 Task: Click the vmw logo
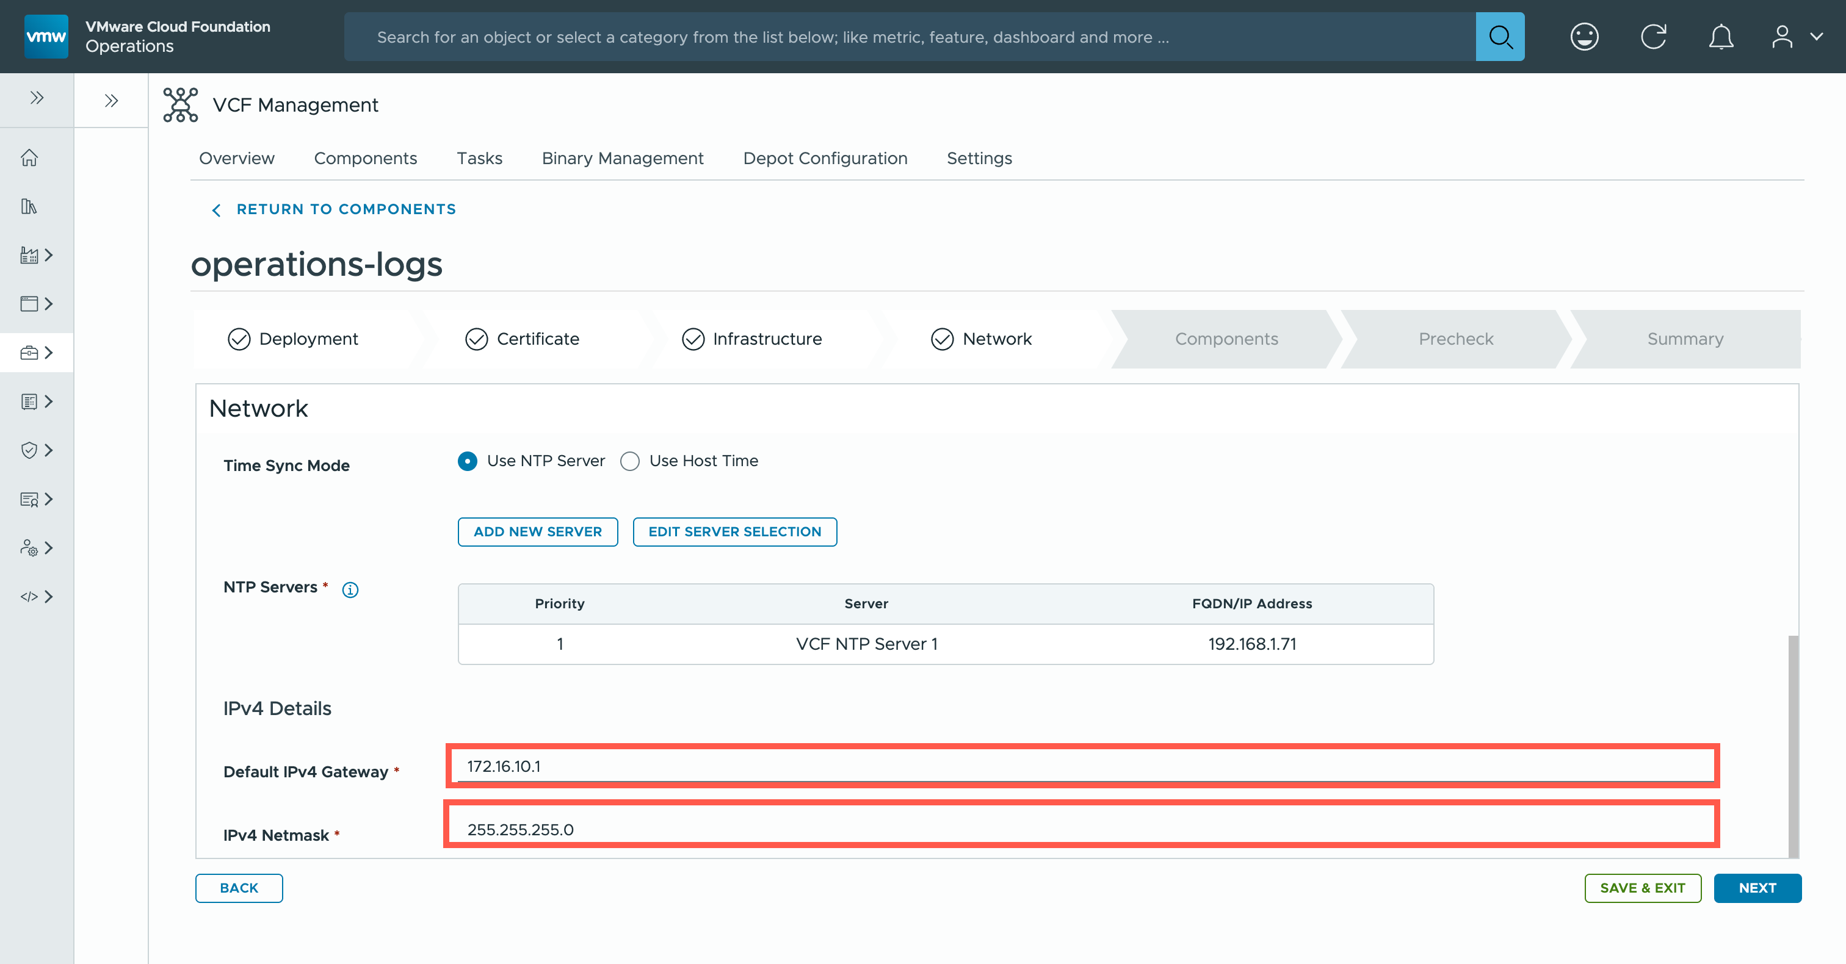(x=46, y=37)
